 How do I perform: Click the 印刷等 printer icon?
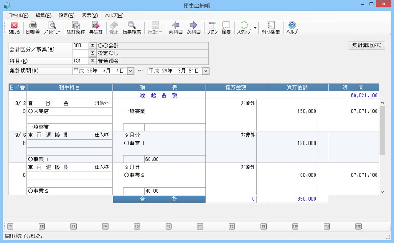pos(33,28)
